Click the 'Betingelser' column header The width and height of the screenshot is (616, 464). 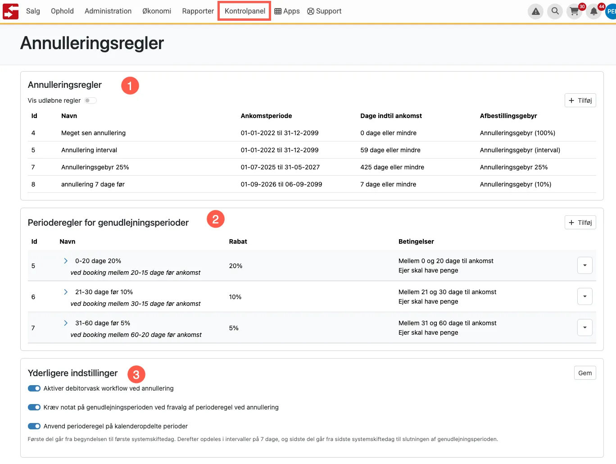point(416,241)
